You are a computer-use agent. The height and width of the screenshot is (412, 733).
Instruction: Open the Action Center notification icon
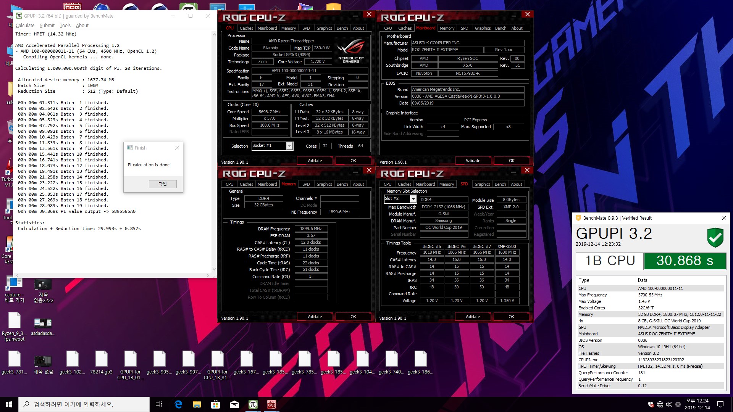pos(720,404)
